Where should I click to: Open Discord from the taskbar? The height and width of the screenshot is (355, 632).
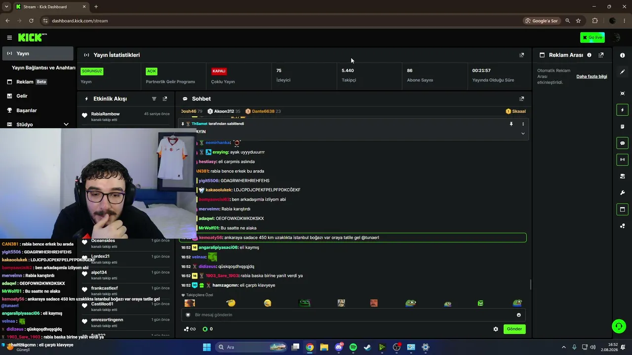[339, 347]
